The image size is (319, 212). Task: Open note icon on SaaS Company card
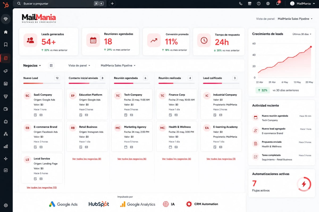pos(35,115)
